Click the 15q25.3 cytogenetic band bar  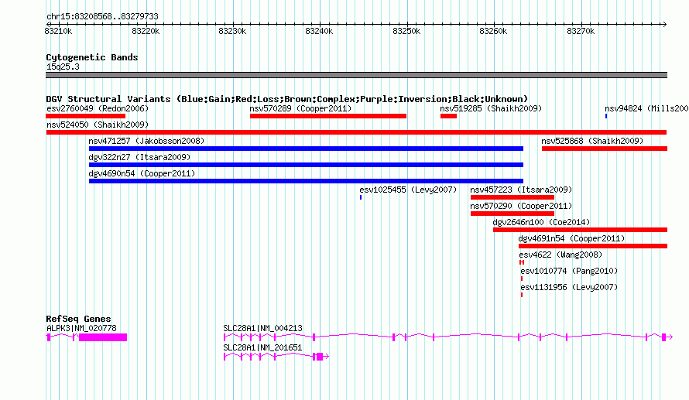click(x=356, y=75)
